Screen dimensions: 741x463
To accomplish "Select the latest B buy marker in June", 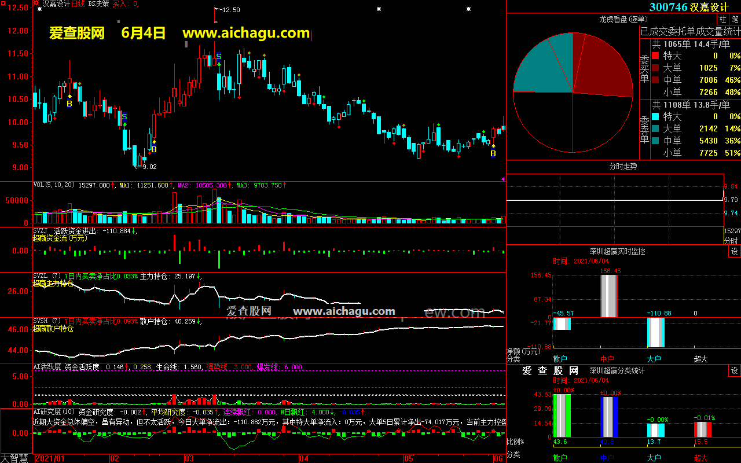I will click(x=493, y=153).
